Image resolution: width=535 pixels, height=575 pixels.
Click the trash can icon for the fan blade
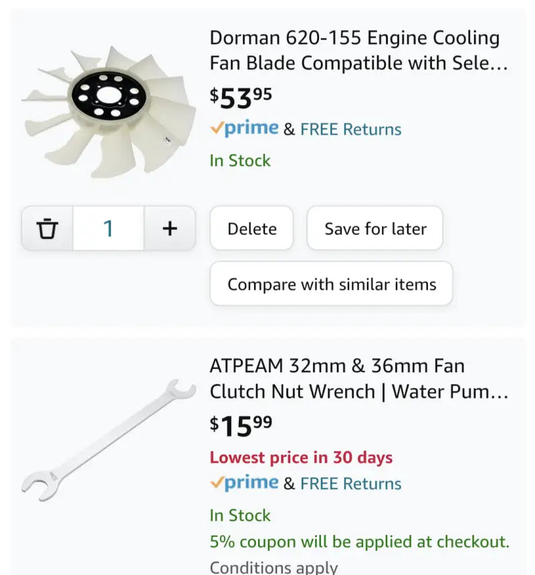click(47, 228)
